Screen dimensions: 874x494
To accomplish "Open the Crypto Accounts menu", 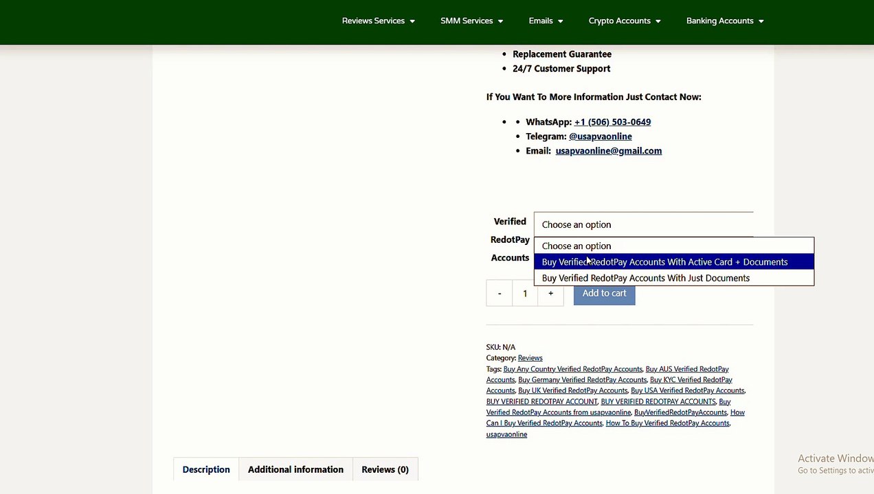I will click(x=624, y=21).
